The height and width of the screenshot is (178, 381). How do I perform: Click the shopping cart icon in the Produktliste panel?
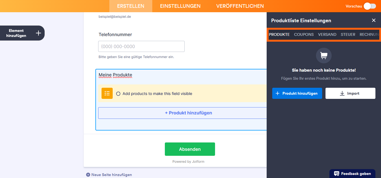point(324,55)
